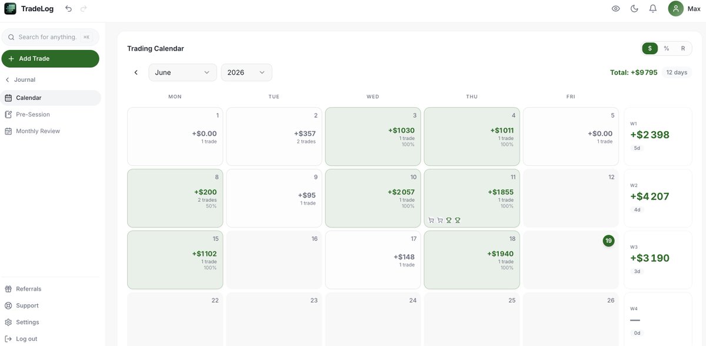The image size is (706, 346).
Task: Click the WED column header
Action: click(x=373, y=97)
